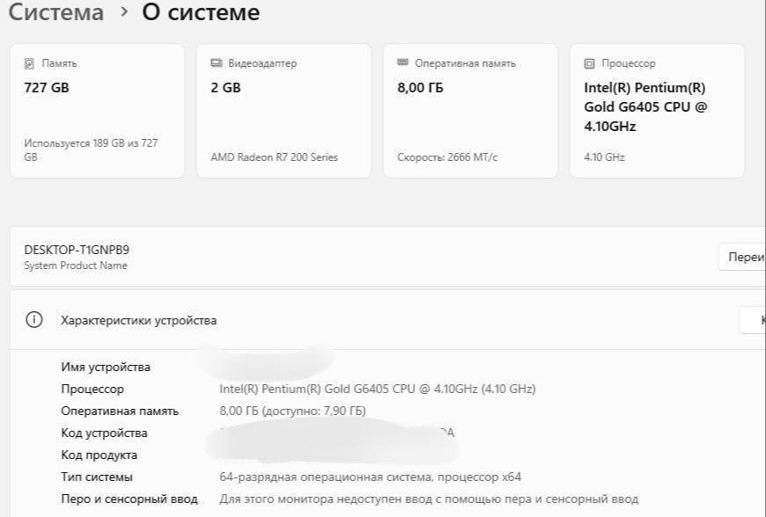Click the Тип системы row label
Image resolution: width=766 pixels, height=517 pixels.
(97, 477)
